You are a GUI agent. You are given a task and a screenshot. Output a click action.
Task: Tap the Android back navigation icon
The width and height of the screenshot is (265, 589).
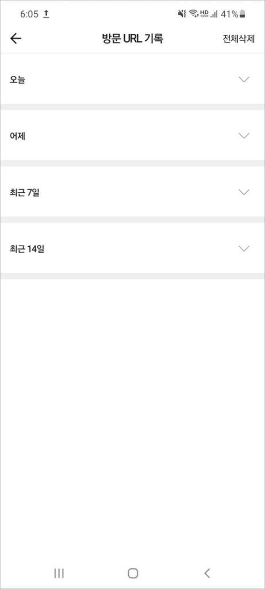click(207, 573)
